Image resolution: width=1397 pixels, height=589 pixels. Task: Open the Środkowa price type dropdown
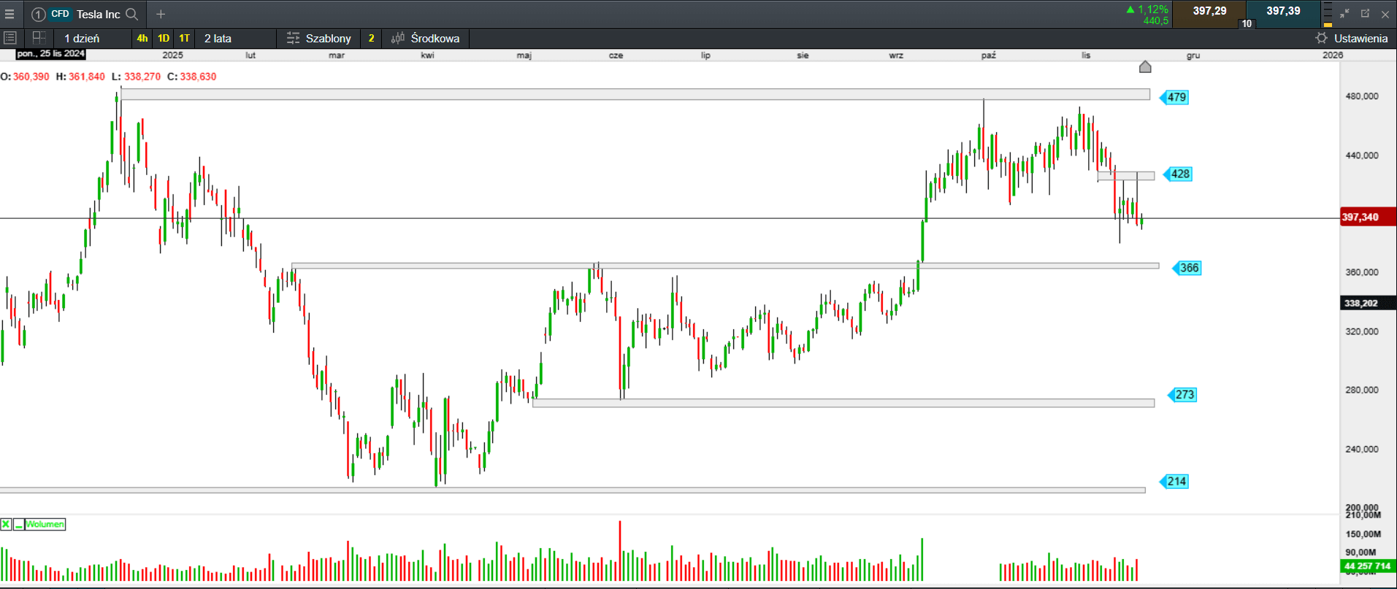point(435,38)
